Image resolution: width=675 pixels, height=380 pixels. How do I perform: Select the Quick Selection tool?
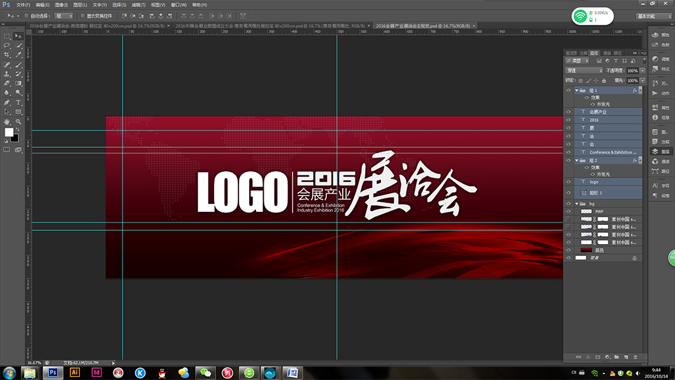click(x=18, y=46)
